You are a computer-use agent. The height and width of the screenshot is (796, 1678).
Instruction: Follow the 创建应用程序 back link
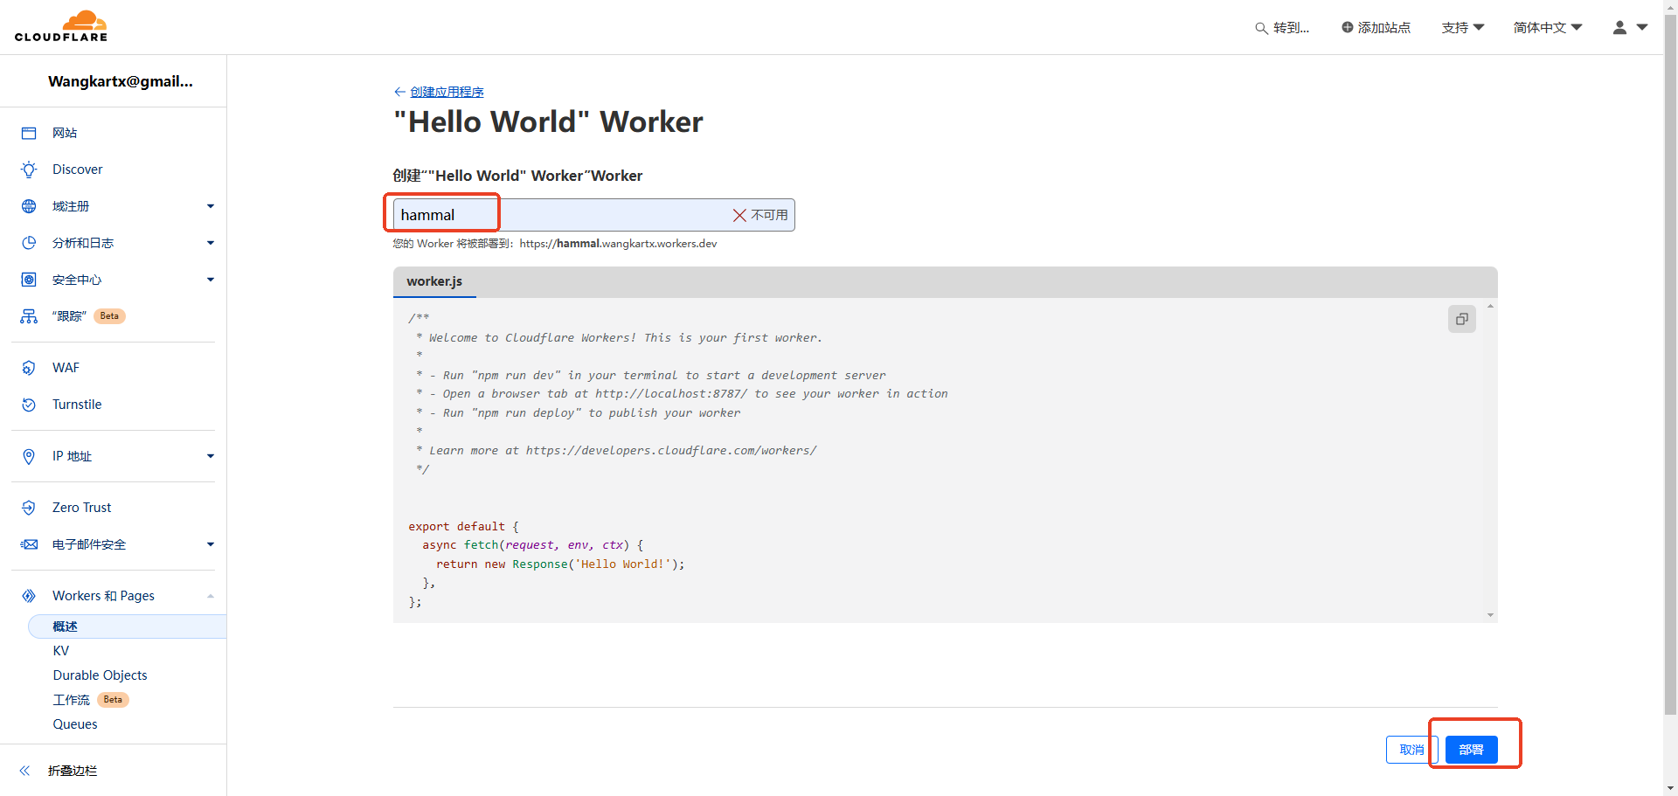(447, 92)
